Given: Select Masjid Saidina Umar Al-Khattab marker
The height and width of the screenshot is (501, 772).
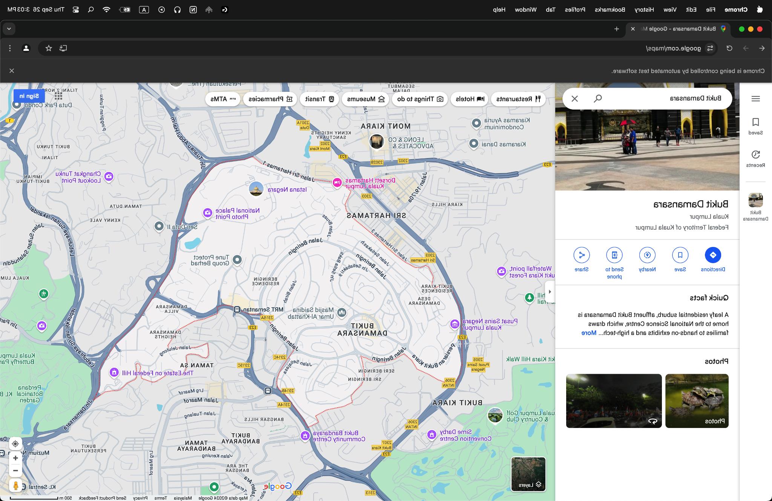Looking at the screenshot, I should [342, 312].
